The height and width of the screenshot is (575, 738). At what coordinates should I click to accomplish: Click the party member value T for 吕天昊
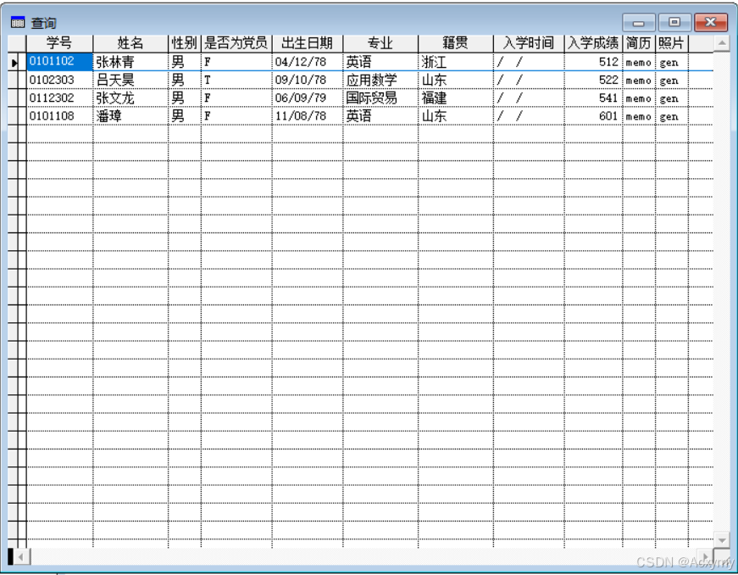pos(236,80)
